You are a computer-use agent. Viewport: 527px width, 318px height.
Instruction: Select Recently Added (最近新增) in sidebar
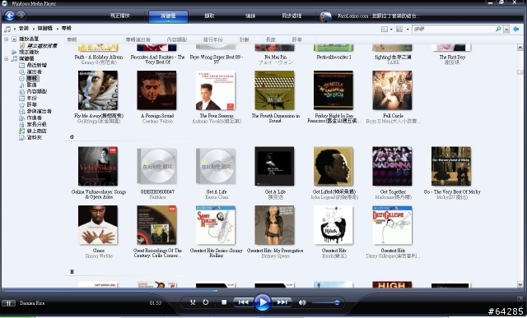point(33,65)
